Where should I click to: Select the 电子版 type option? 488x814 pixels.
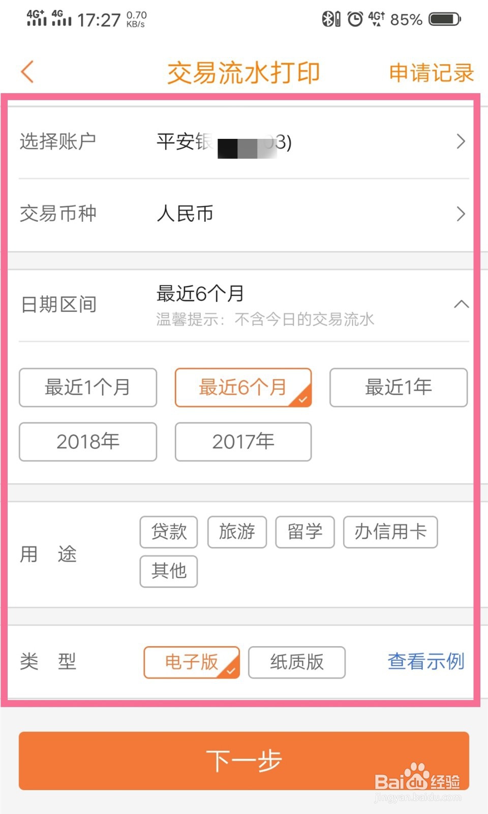point(192,662)
